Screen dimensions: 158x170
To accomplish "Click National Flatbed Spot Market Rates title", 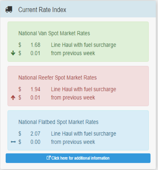I will point(58,122).
